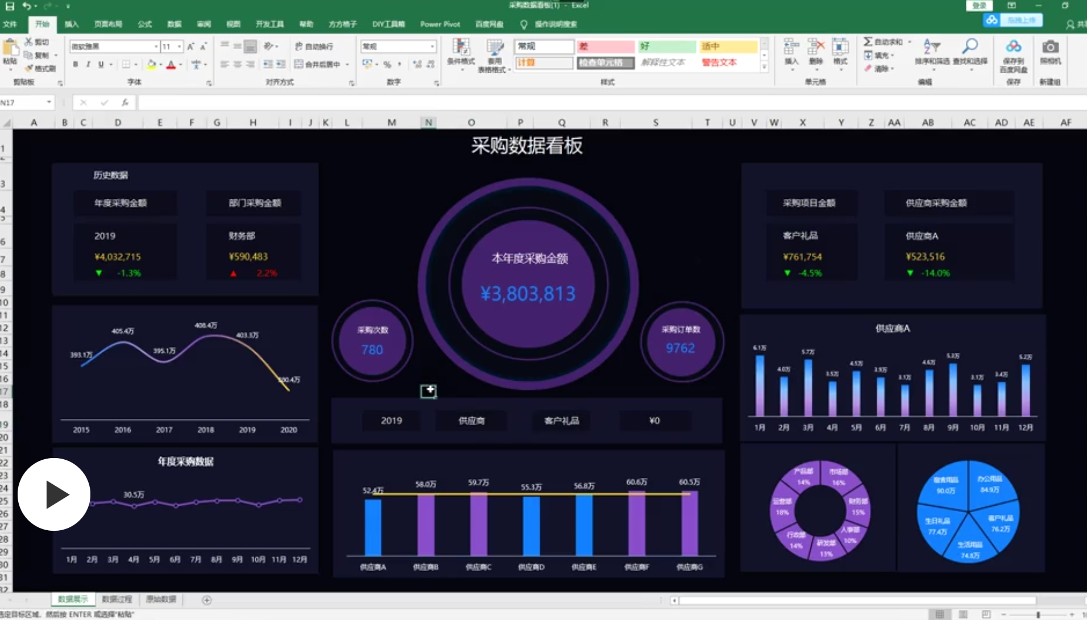This screenshot has height=620, width=1087.
Task: Open the Power Pivot tab
Action: (439, 24)
